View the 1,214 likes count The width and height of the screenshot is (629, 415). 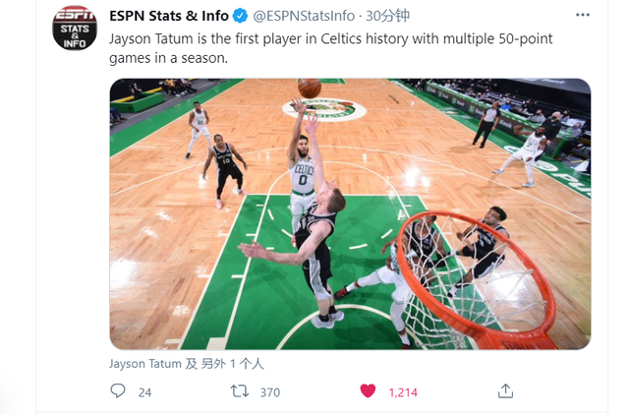tap(403, 392)
